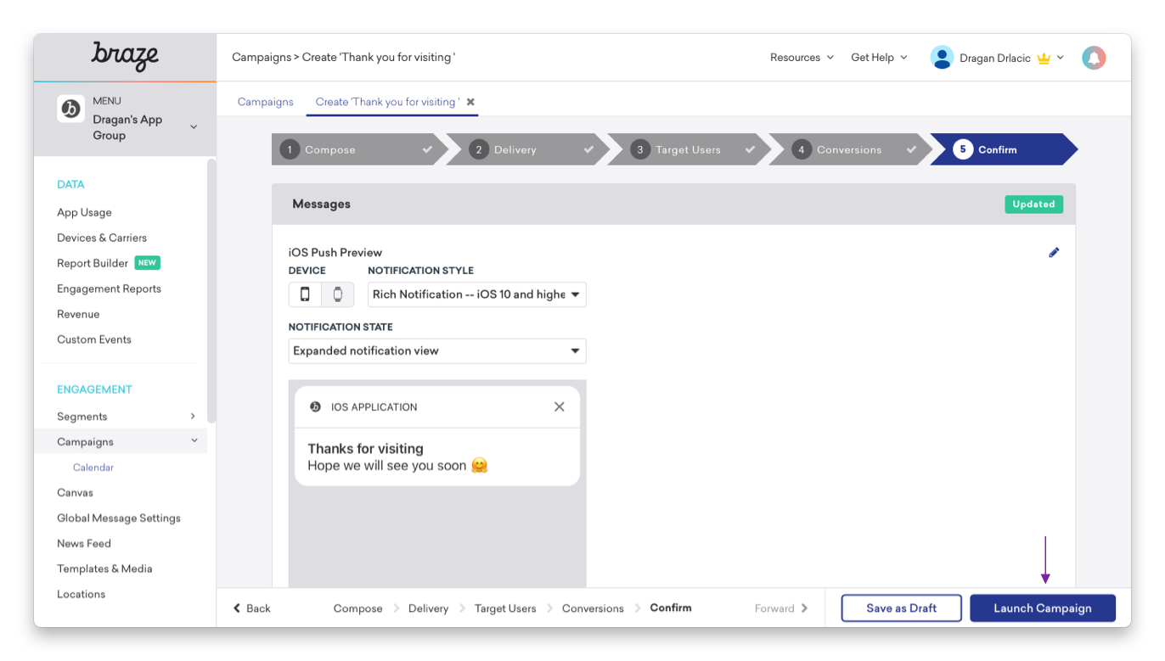Open the notification bell icon
The width and height of the screenshot is (1165, 661).
(x=1094, y=58)
